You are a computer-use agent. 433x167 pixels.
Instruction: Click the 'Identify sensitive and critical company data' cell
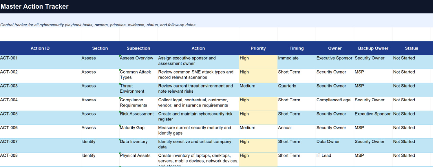[x=198, y=146]
